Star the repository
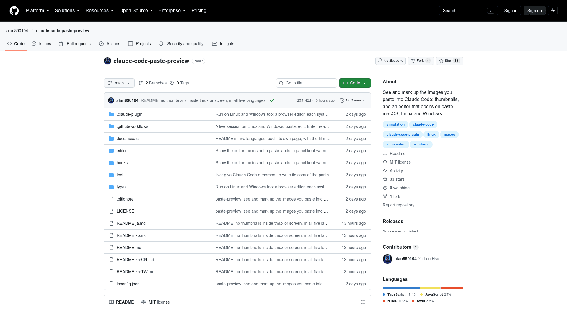The height and width of the screenshot is (319, 567). click(x=449, y=61)
